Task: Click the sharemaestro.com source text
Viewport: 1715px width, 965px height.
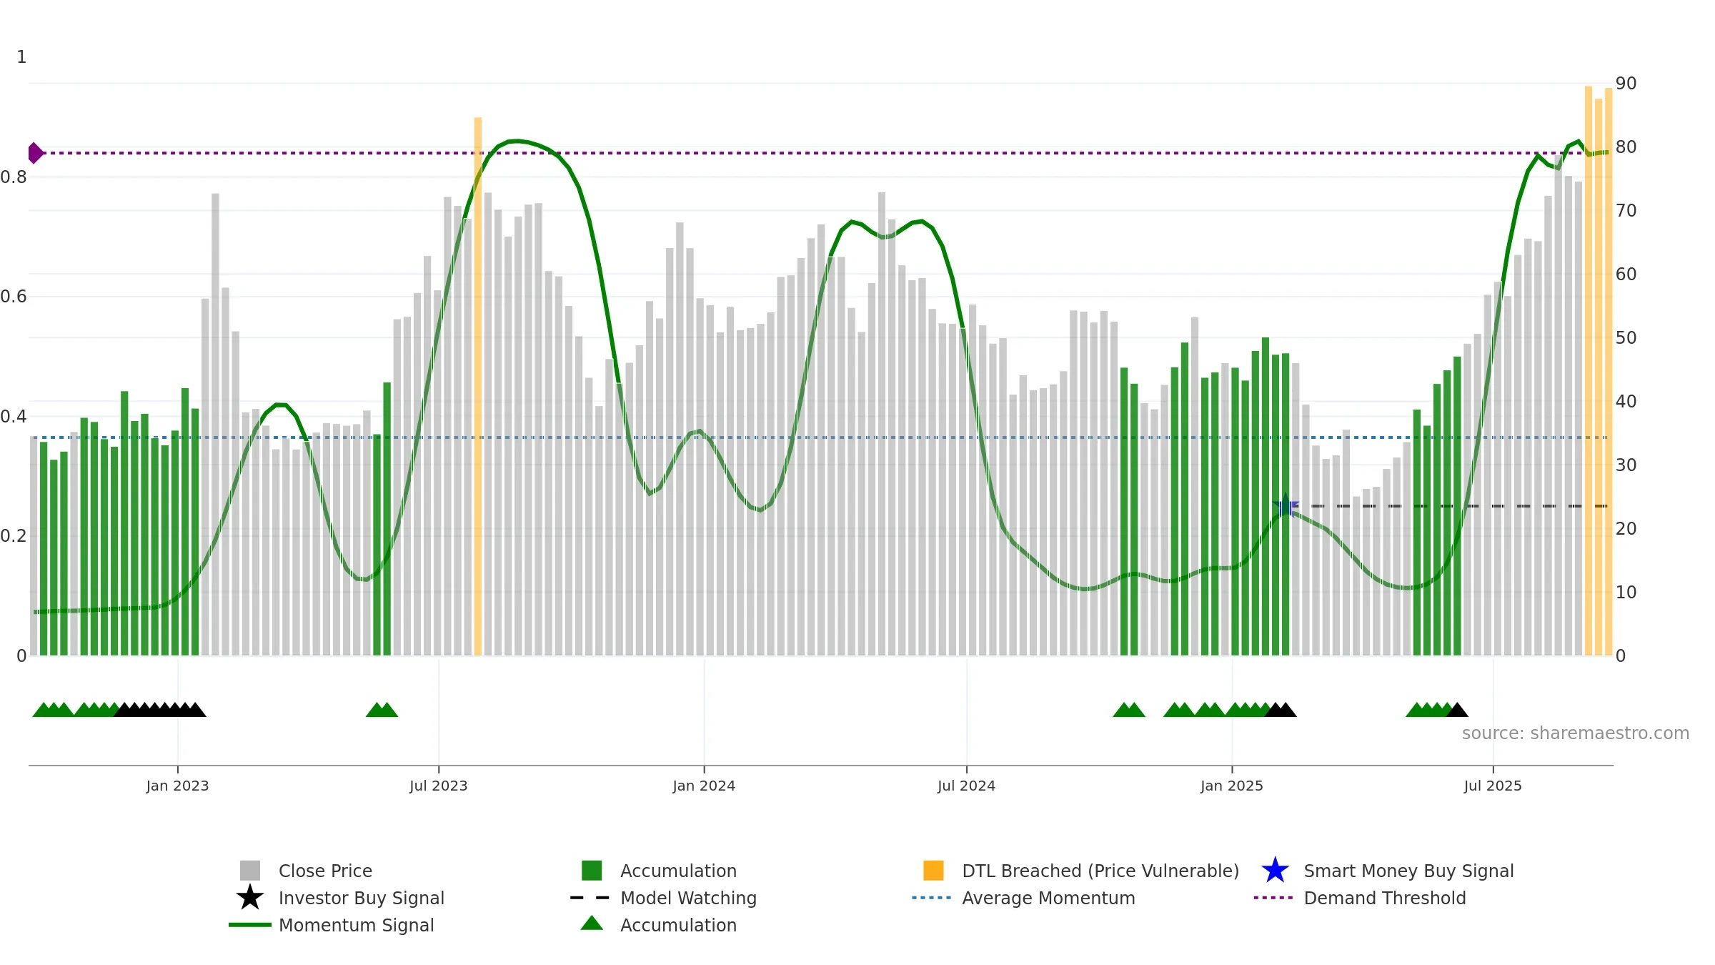Action: click(1575, 733)
